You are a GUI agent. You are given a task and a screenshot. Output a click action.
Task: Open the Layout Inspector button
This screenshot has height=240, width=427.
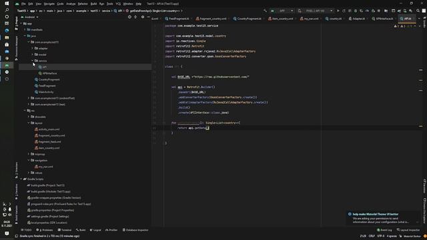pyautogui.click(x=408, y=230)
